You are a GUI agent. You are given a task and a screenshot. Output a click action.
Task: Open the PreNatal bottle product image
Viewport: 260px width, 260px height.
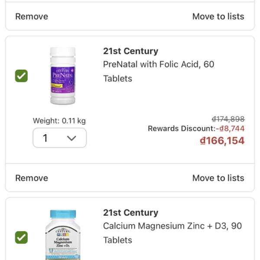63,76
